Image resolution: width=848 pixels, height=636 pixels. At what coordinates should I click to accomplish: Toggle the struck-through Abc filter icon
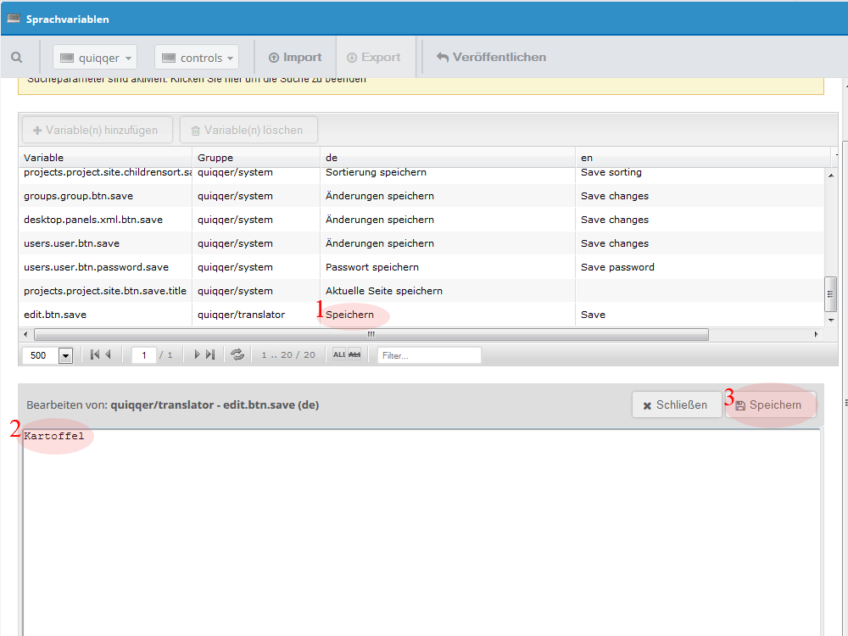pyautogui.click(x=354, y=354)
